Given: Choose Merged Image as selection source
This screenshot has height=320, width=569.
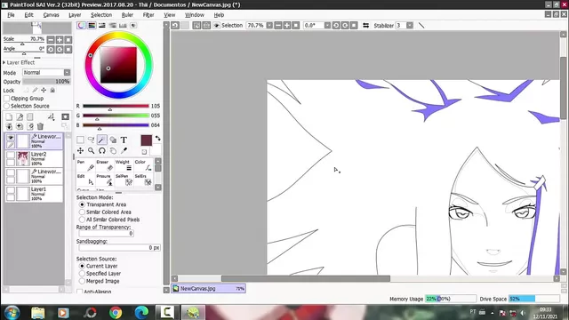Looking at the screenshot, I should (x=82, y=281).
